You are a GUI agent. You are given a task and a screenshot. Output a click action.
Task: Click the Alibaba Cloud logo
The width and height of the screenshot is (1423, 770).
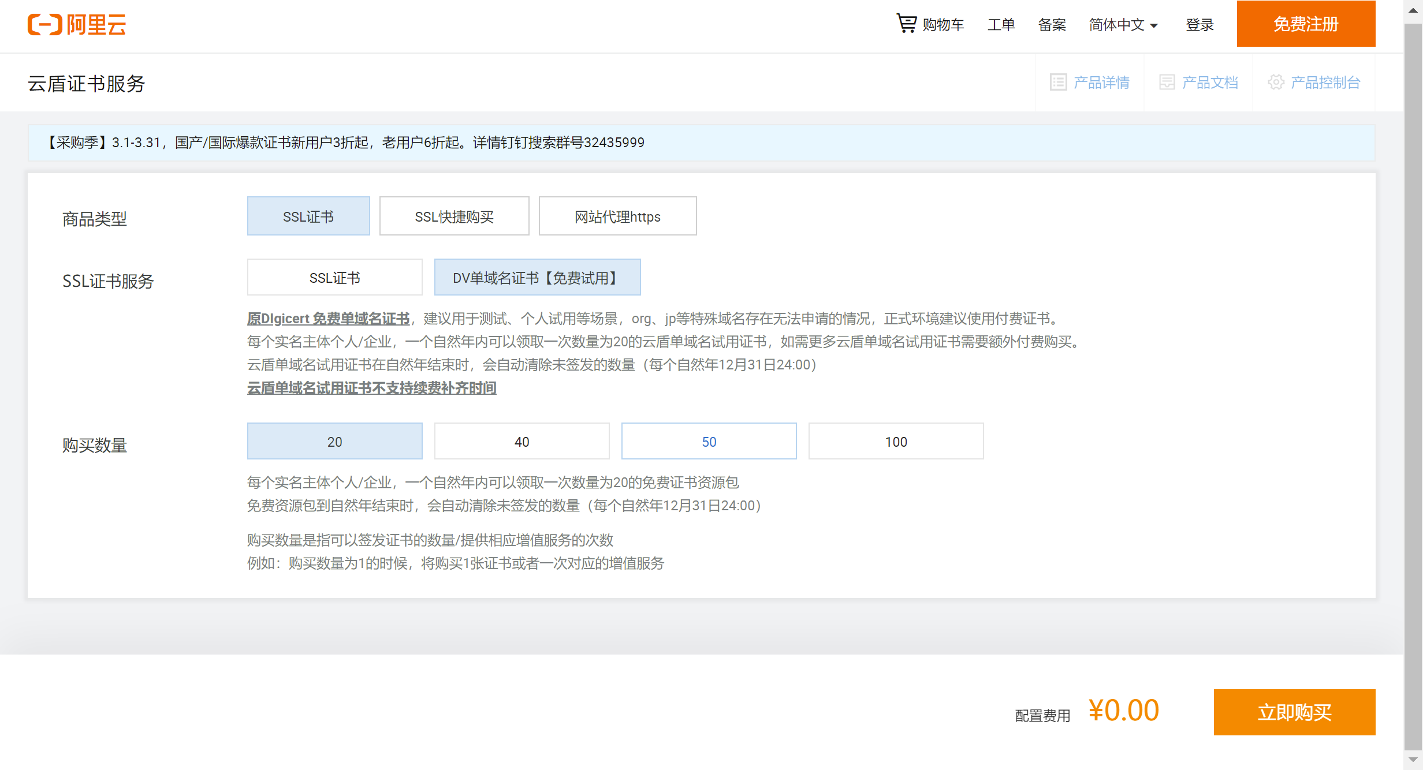(x=77, y=24)
